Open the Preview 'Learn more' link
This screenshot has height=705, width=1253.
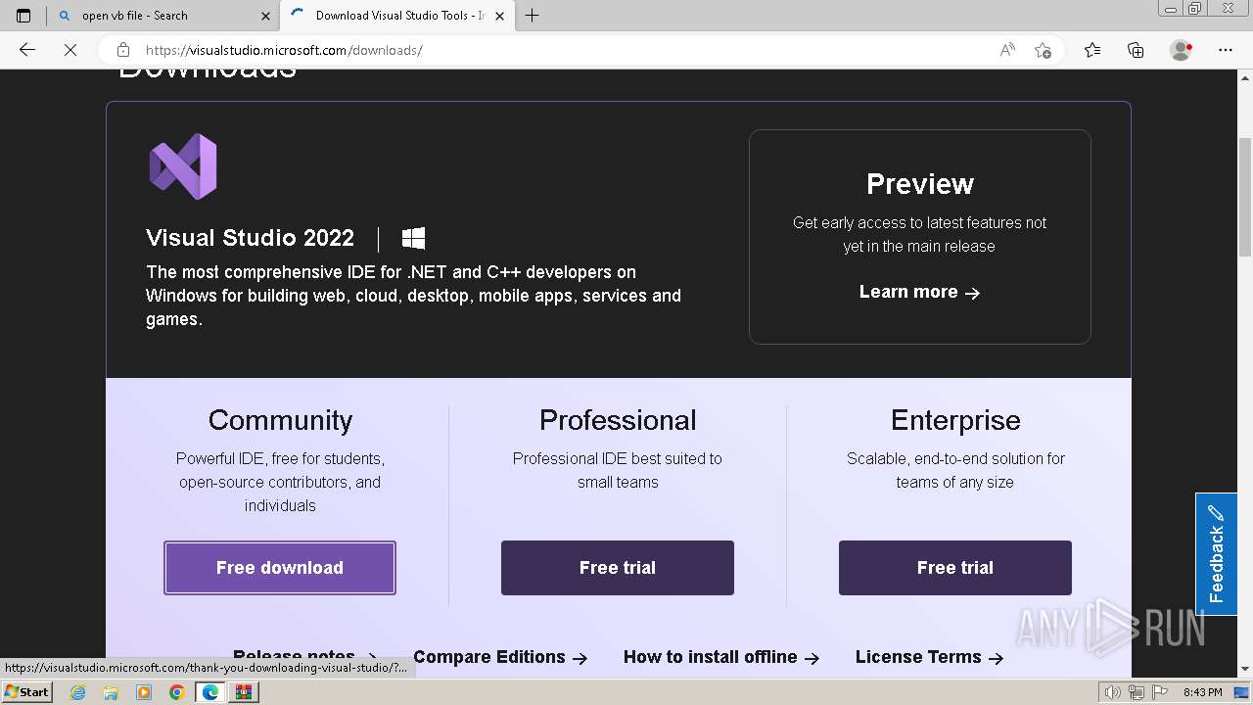[x=919, y=292]
